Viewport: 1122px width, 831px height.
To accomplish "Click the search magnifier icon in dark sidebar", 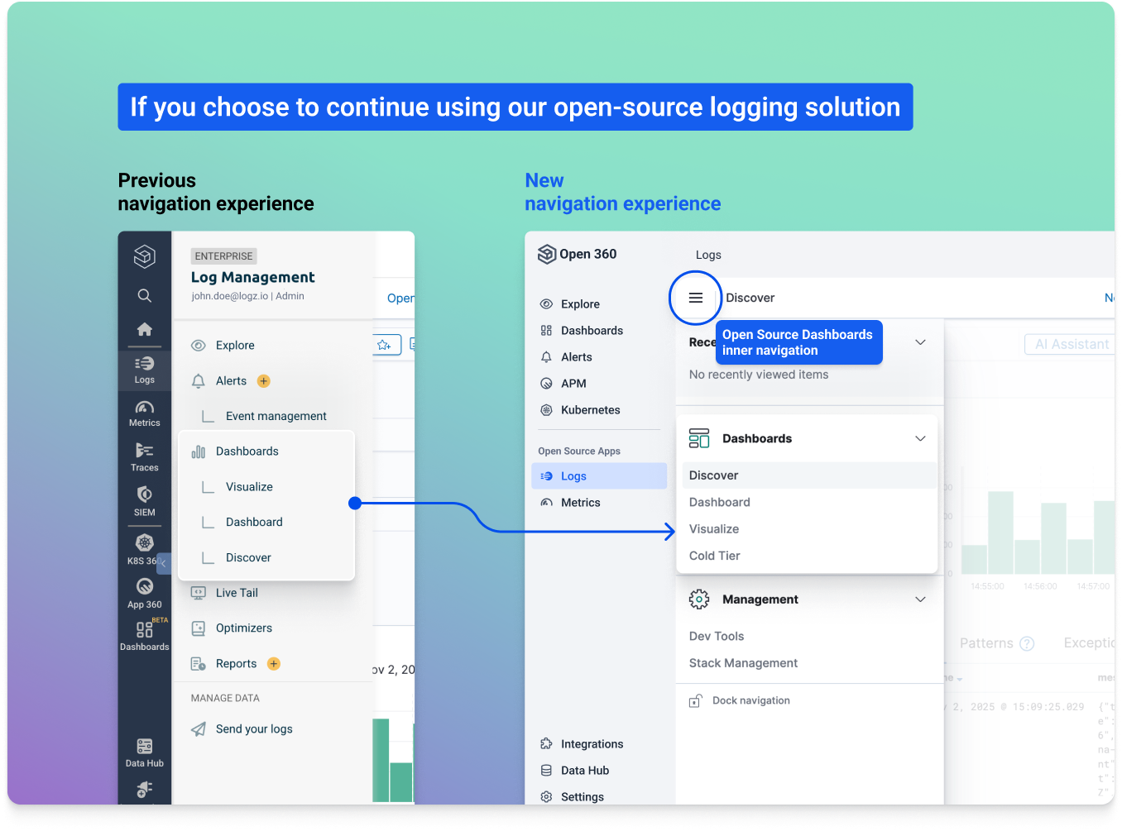I will pyautogui.click(x=144, y=296).
